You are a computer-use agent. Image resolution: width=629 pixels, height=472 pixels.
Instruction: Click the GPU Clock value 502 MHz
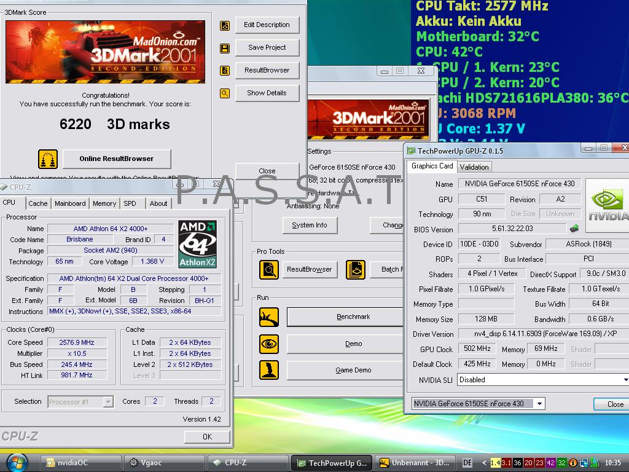(477, 349)
